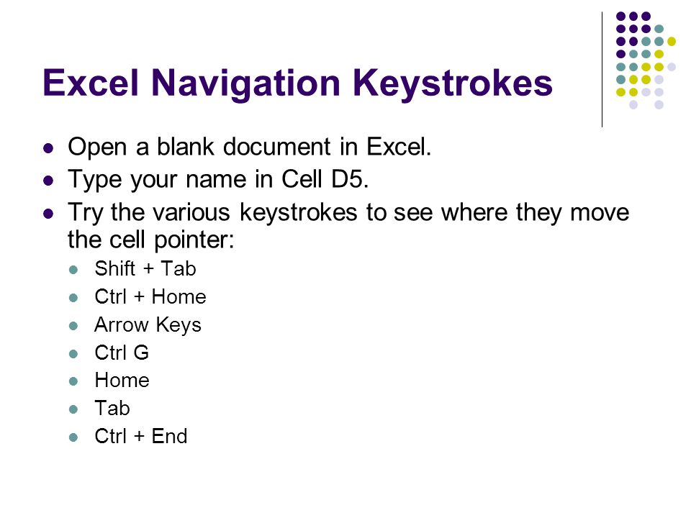Select the 'Ctrl + Home' list item
Viewport: 691px width, 518px height.
[150, 296]
